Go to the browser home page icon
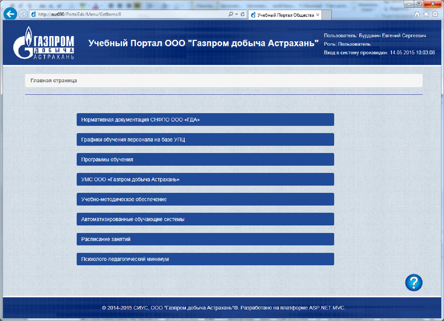Image resolution: width=444 pixels, height=321 pixels. (417, 14)
